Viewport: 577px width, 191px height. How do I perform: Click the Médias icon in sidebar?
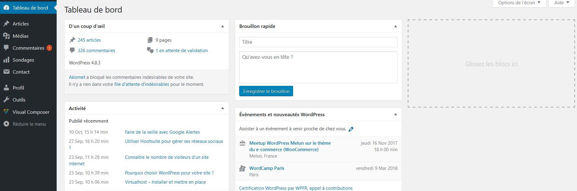pyautogui.click(x=6, y=36)
